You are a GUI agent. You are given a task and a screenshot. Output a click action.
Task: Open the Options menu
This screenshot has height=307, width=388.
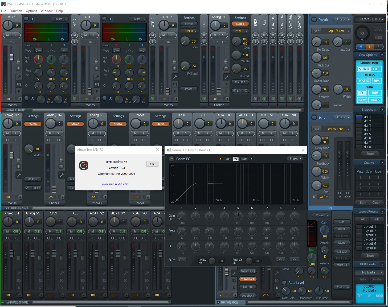(x=31, y=11)
